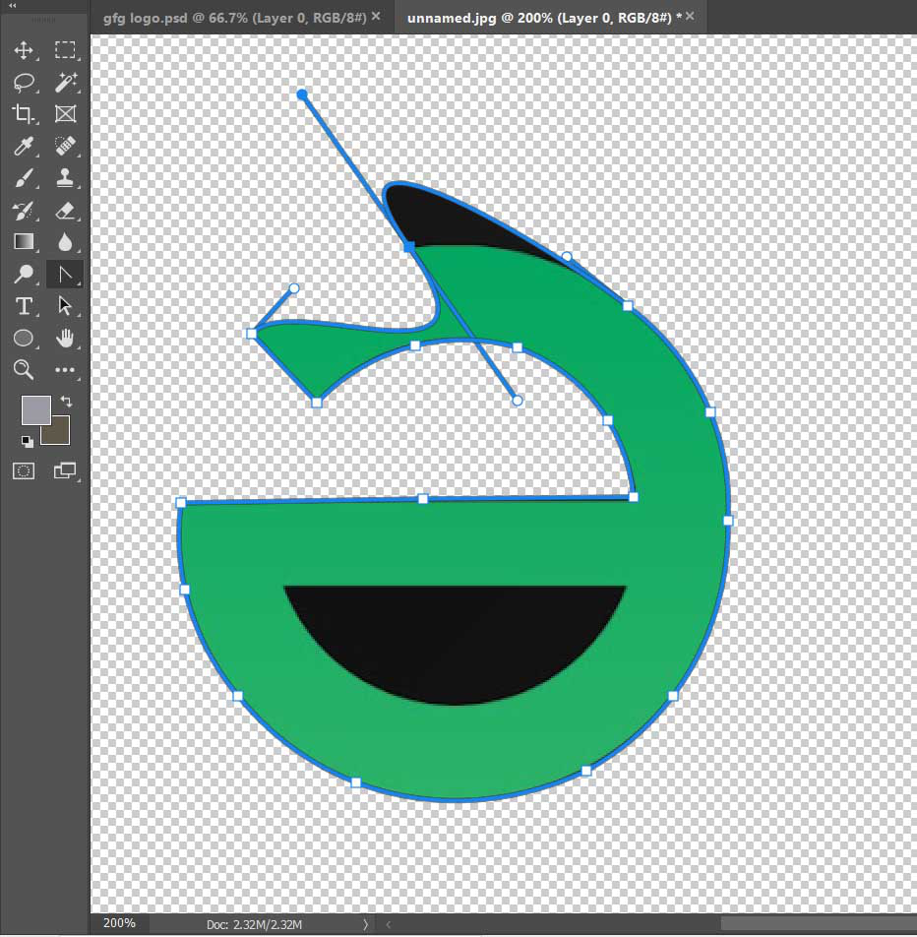
Task: Select the Rectangular Marquee tool
Action: [65, 50]
